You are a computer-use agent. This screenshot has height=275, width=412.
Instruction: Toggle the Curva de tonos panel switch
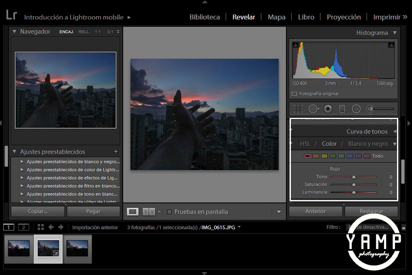tap(290, 131)
